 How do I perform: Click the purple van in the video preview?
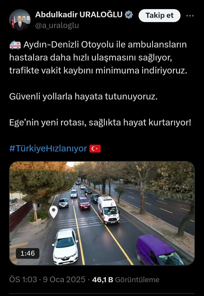159,250
